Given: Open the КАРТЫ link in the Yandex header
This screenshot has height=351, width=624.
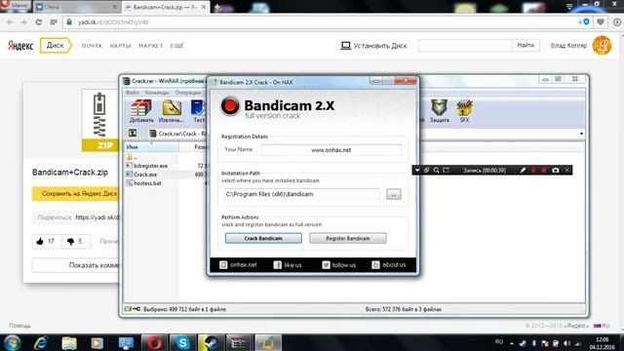Looking at the screenshot, I should [x=121, y=46].
